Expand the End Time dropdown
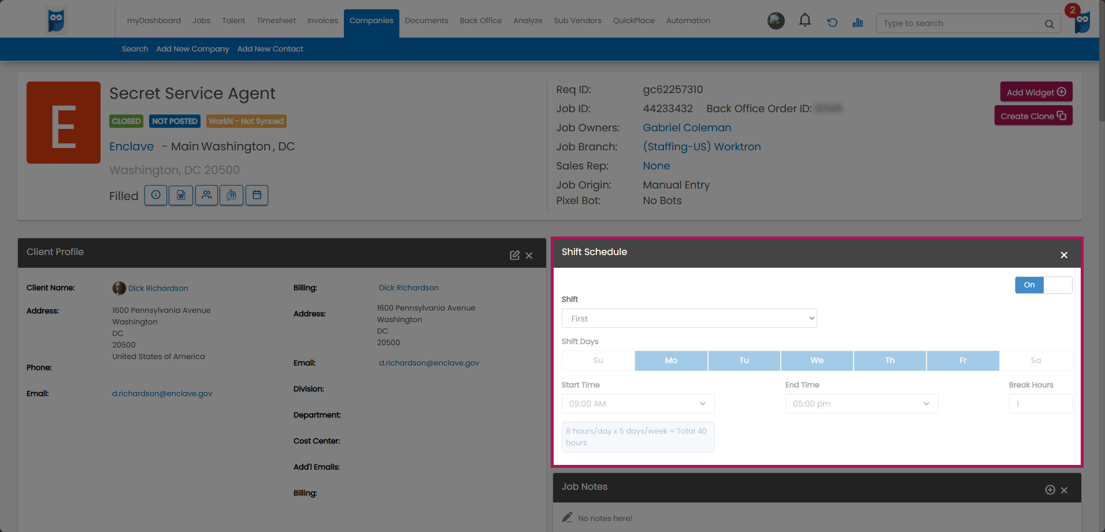This screenshot has height=532, width=1105. pos(861,404)
